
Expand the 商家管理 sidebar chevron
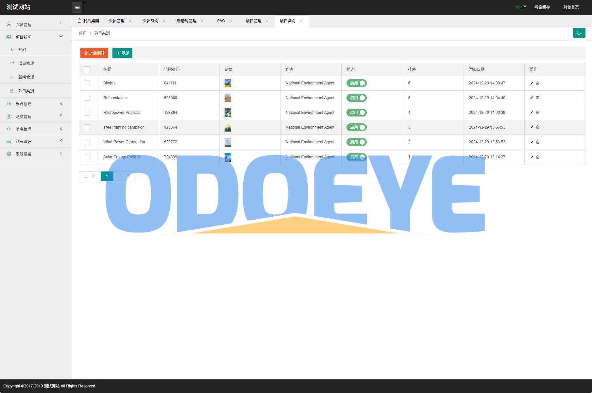tap(61, 141)
